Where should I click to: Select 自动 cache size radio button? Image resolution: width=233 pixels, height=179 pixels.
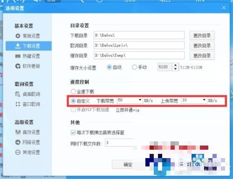coord(109,67)
